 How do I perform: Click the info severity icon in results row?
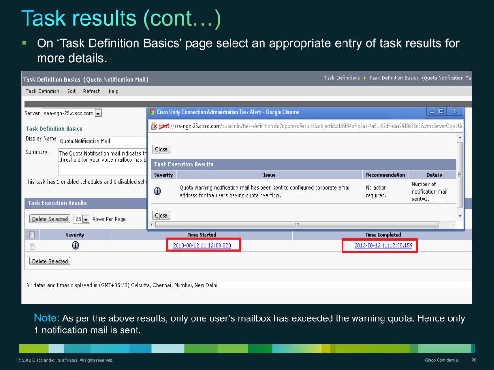coord(75,245)
